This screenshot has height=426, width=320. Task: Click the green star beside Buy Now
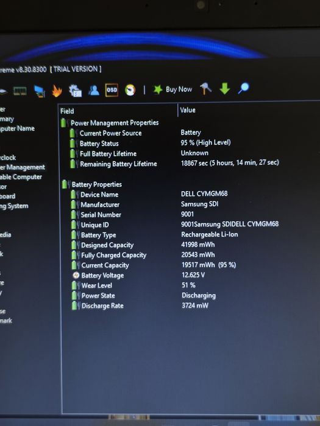point(157,89)
